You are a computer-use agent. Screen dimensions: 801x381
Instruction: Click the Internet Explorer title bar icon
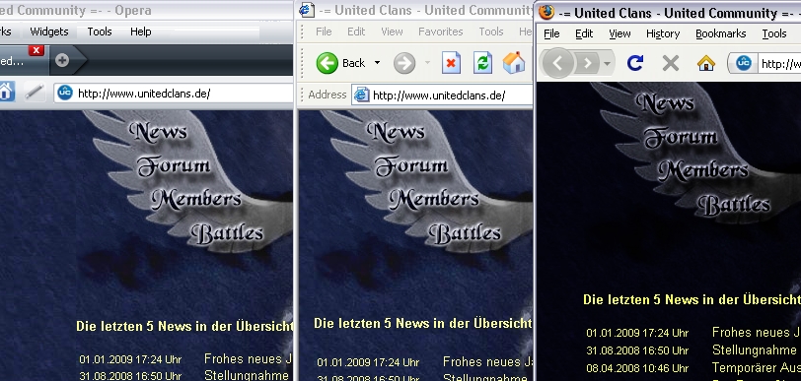(307, 10)
